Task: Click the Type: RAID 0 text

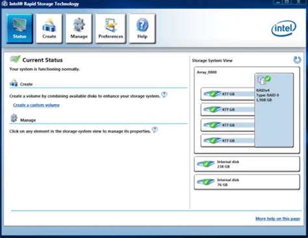Action: coord(268,95)
